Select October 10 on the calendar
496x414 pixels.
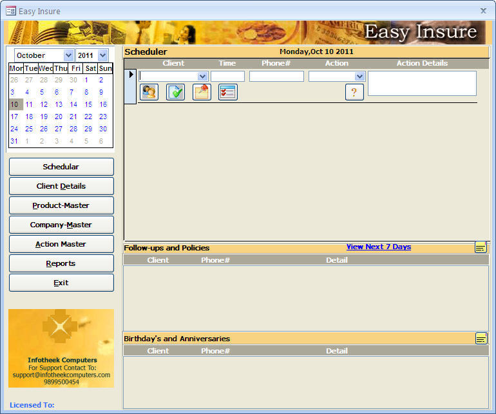pos(15,104)
